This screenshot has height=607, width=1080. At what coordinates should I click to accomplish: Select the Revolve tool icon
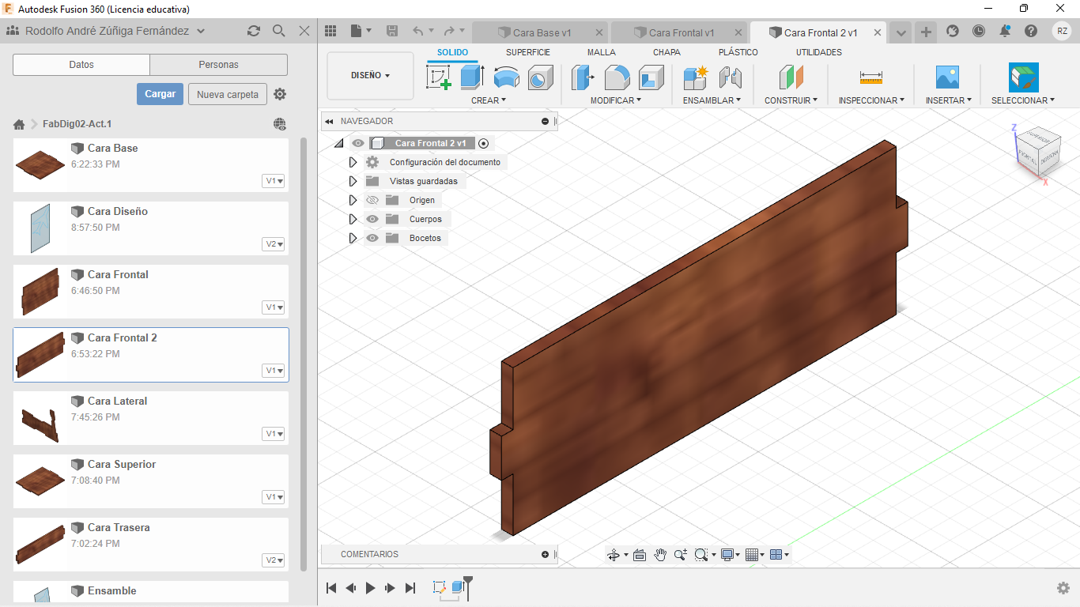click(x=506, y=77)
